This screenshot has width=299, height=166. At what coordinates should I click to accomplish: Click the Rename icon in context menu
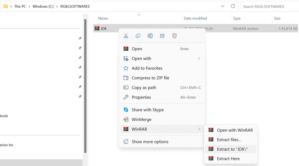point(150,36)
